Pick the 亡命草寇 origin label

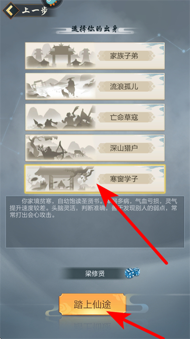click(124, 118)
